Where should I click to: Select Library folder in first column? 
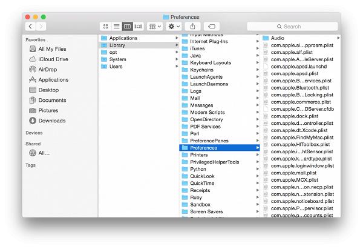coord(139,45)
